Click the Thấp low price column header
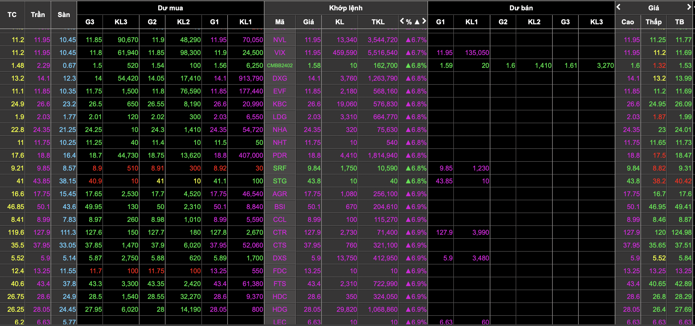 [654, 22]
